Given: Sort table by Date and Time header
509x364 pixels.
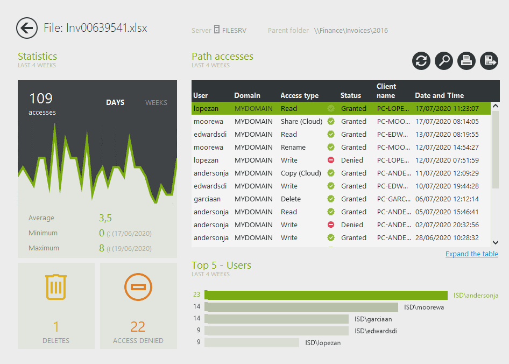Looking at the screenshot, I should 439,95.
